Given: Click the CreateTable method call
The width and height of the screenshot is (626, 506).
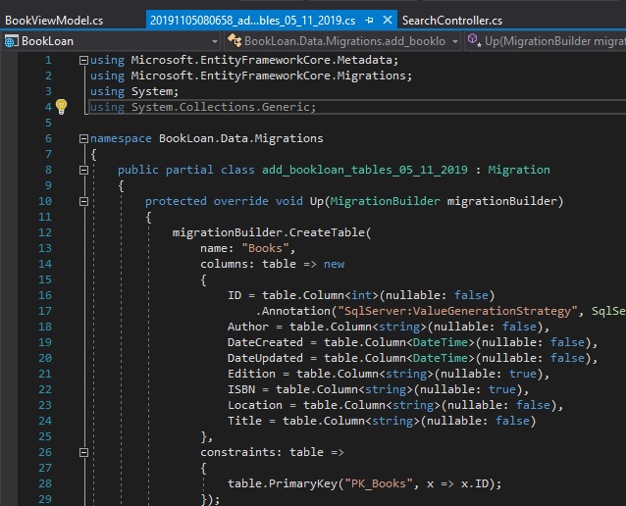Looking at the screenshot, I should (x=327, y=232).
